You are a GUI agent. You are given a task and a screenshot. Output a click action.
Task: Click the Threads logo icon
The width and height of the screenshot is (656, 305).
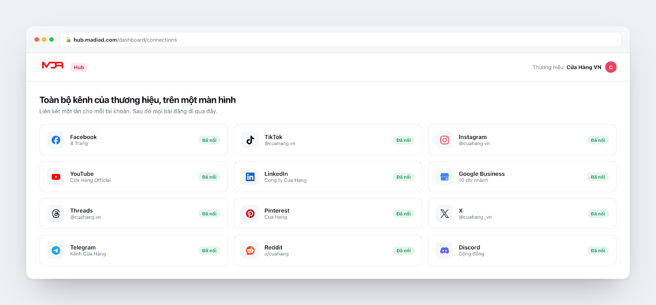point(56,214)
